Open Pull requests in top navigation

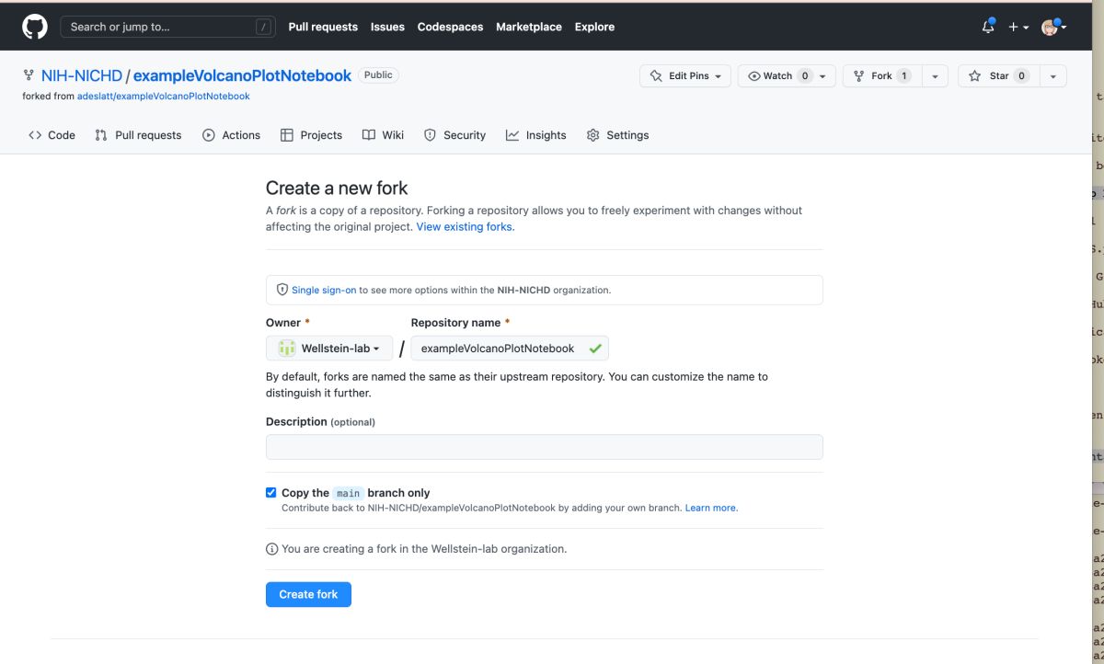323,28
